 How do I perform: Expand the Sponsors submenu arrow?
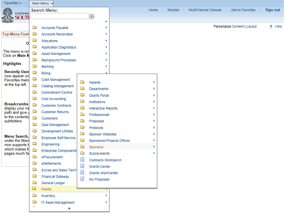click(x=154, y=147)
